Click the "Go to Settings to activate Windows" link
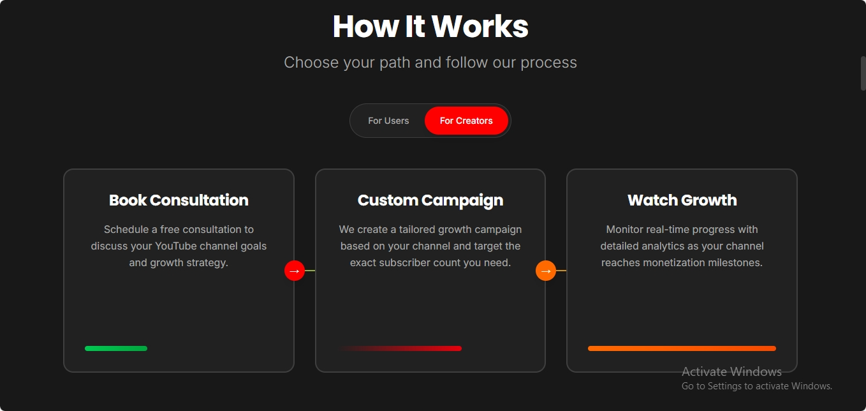Image resolution: width=866 pixels, height=411 pixels. point(756,385)
